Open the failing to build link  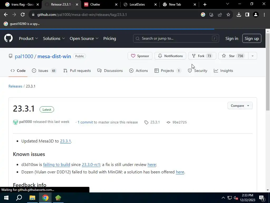point(56,164)
